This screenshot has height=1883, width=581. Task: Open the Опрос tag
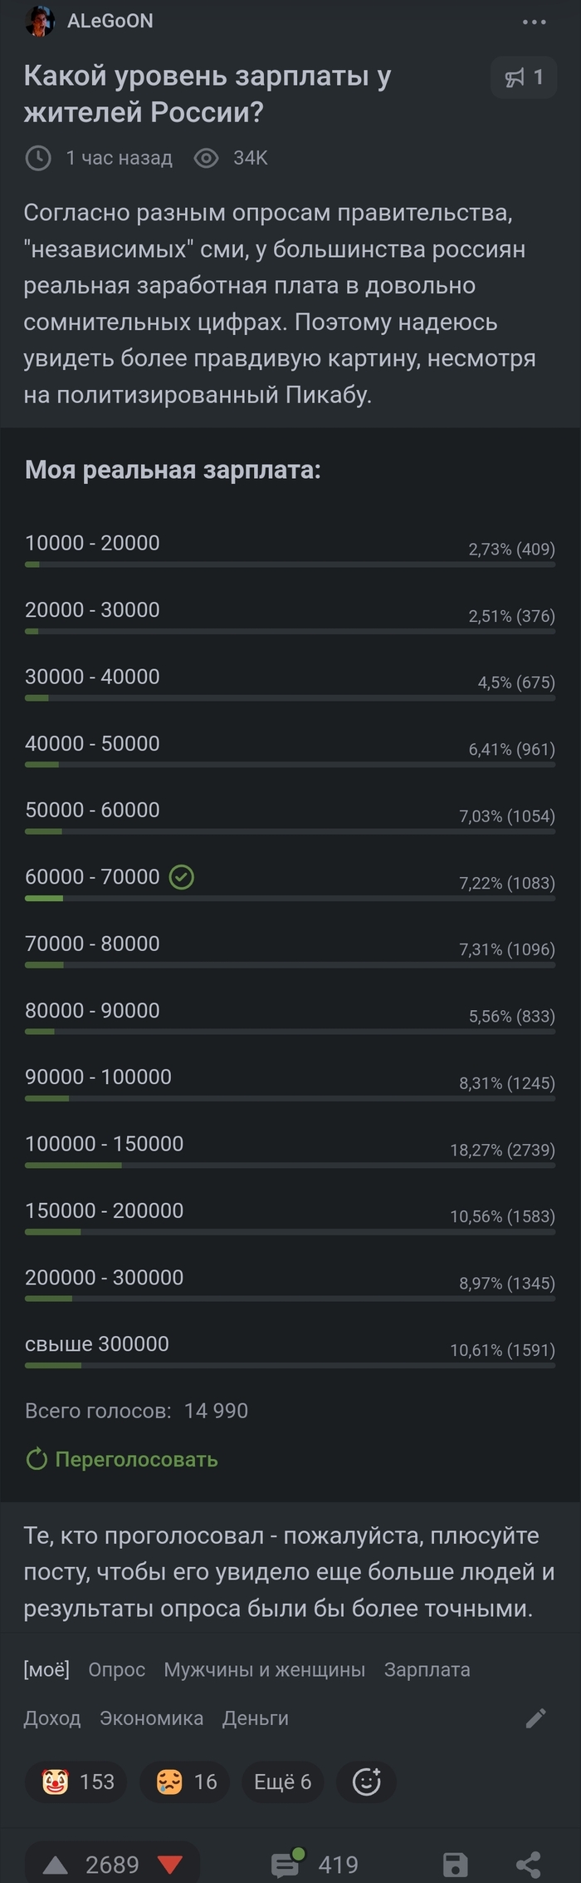coord(117,1669)
